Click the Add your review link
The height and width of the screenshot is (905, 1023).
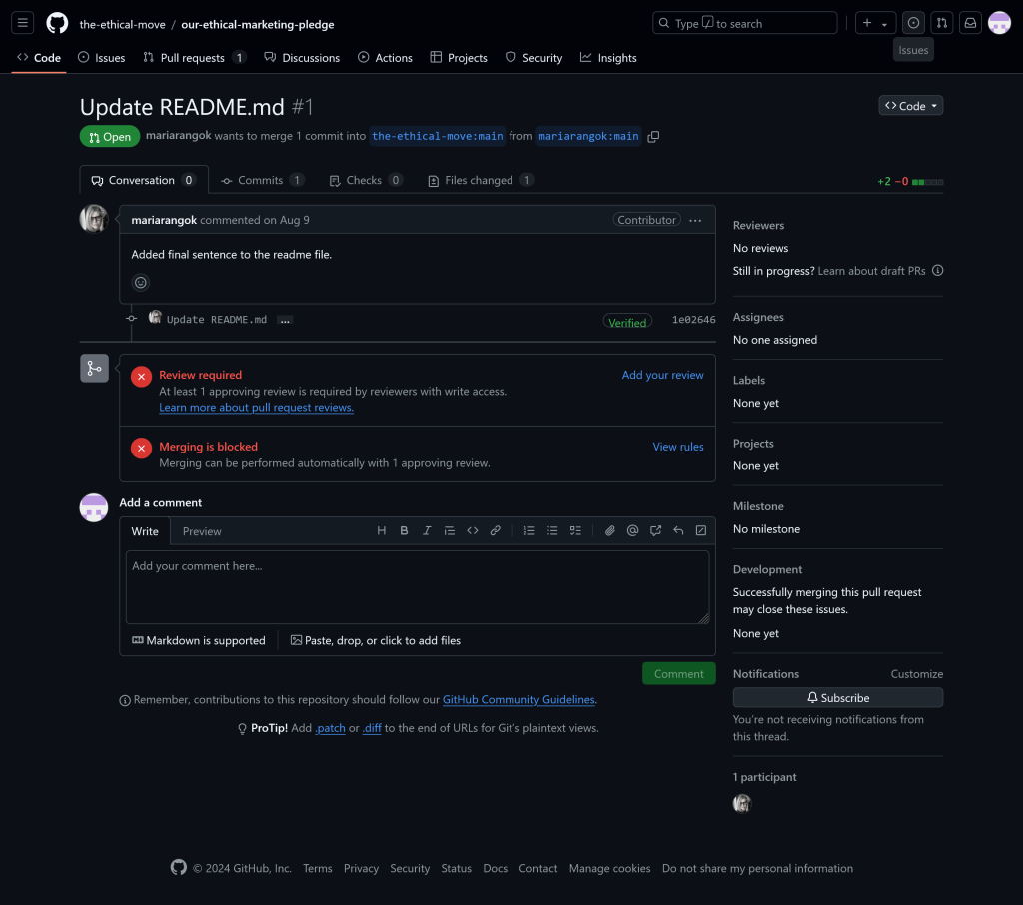(x=662, y=375)
